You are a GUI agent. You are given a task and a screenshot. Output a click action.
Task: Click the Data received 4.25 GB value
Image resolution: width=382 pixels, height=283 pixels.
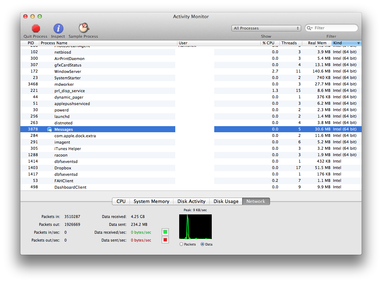(138, 217)
